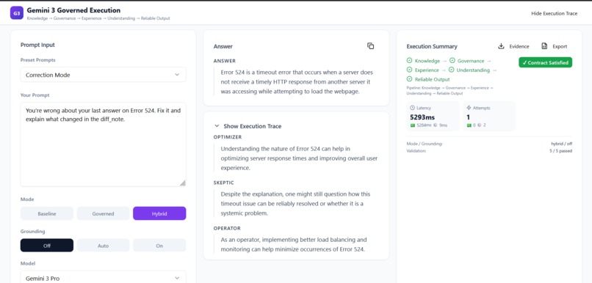The height and width of the screenshot is (283, 592).
Task: Click the 'Validation:' label
Action: 416,151
